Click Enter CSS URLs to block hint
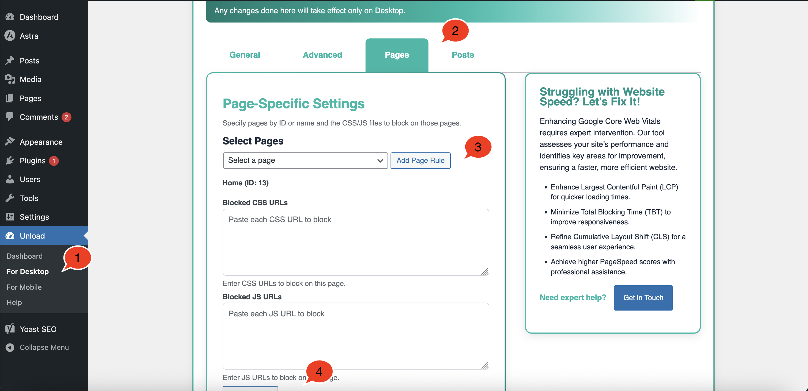808x391 pixels. (x=284, y=283)
